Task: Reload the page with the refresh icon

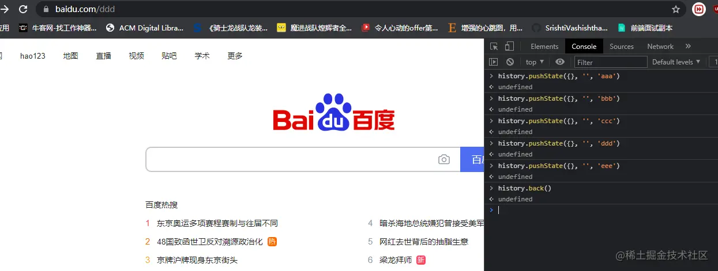Action: [23, 9]
